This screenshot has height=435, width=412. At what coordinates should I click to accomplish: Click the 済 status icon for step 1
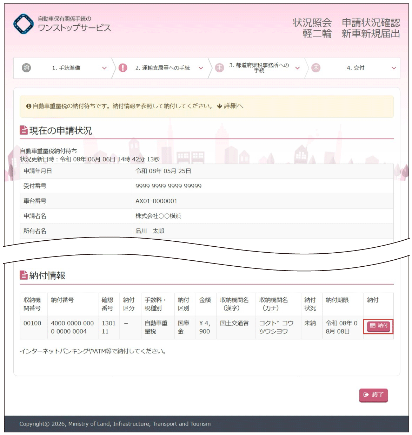pos(26,67)
